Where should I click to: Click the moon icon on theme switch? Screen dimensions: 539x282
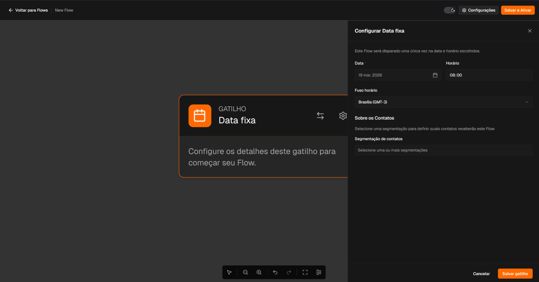click(453, 10)
